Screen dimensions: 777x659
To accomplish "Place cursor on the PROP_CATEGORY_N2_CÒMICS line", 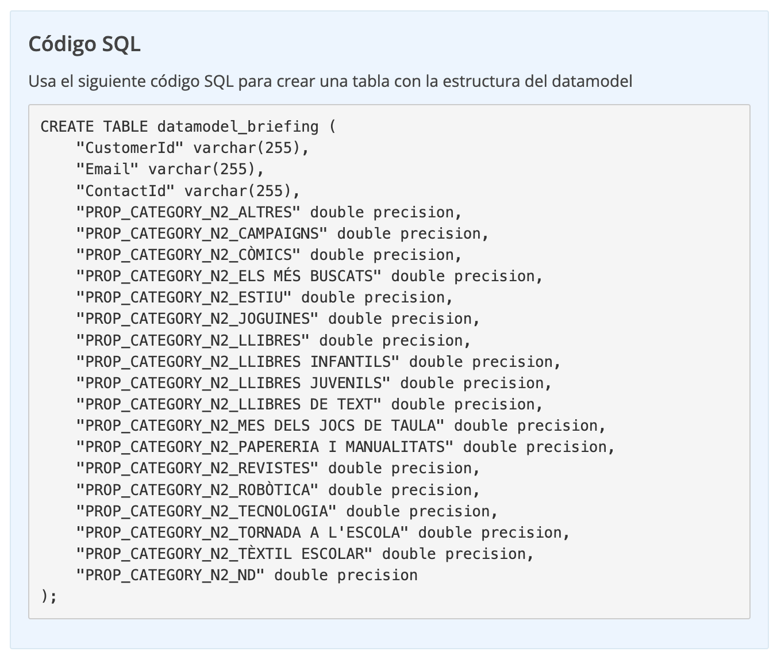I will tap(268, 255).
